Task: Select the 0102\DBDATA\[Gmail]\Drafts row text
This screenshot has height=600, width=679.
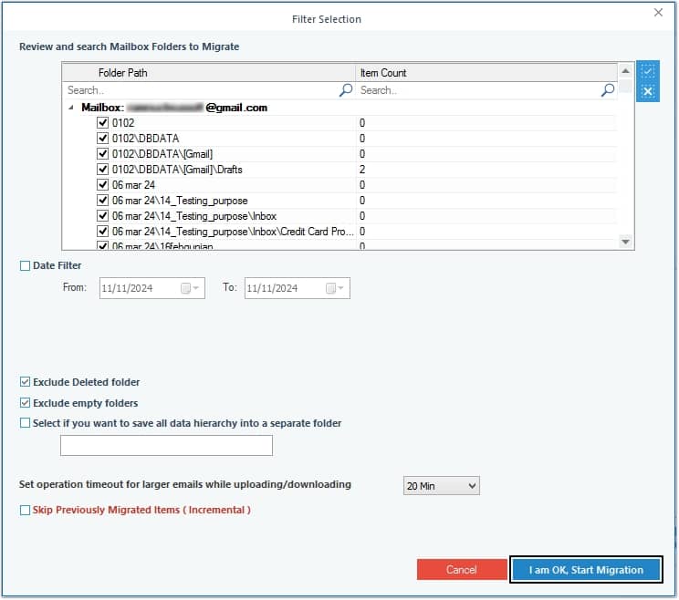Action: [177, 170]
